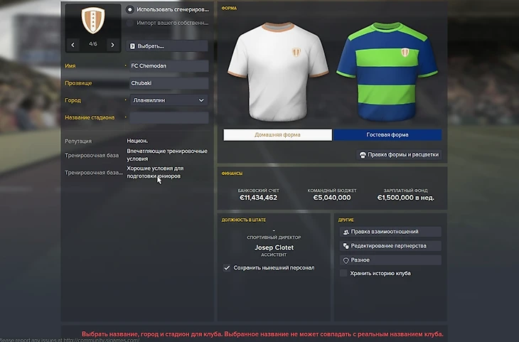Select the import your own badge option
Image resolution: width=519 pixels, height=342 pixels.
coord(129,23)
